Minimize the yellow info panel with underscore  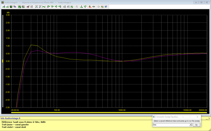point(207,119)
